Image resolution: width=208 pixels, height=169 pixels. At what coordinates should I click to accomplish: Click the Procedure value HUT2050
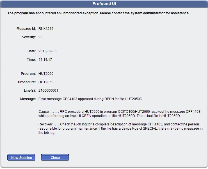[x=46, y=82]
